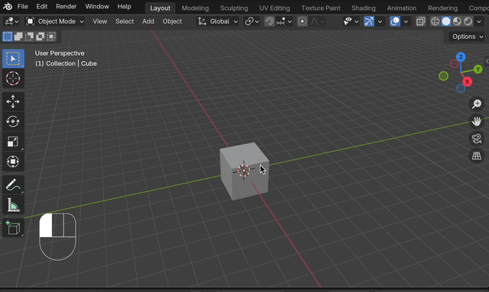The height and width of the screenshot is (292, 489).
Task: Open the snapping options dropdown
Action: (284, 21)
